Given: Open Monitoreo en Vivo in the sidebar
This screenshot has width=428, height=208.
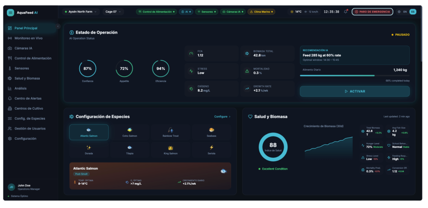Looking at the screenshot, I should 30,38.
